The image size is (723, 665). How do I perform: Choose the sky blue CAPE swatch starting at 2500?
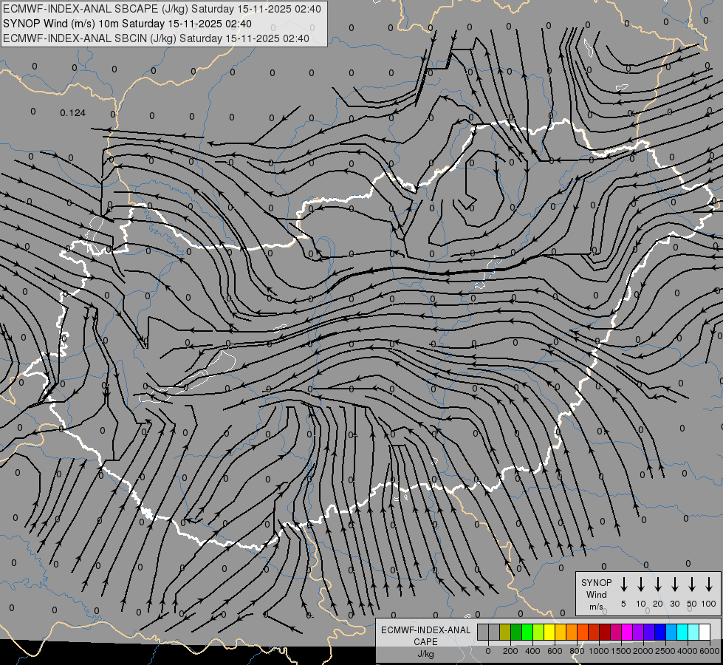pos(671,632)
